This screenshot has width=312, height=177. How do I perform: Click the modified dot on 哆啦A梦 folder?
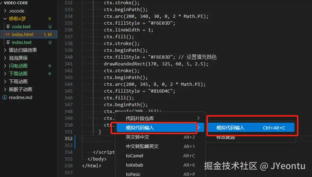click(x=50, y=19)
